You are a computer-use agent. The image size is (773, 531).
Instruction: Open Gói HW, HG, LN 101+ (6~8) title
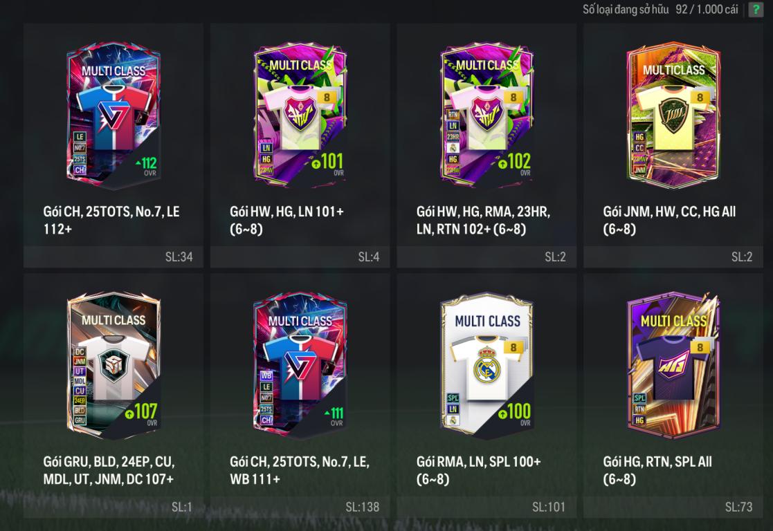287,220
